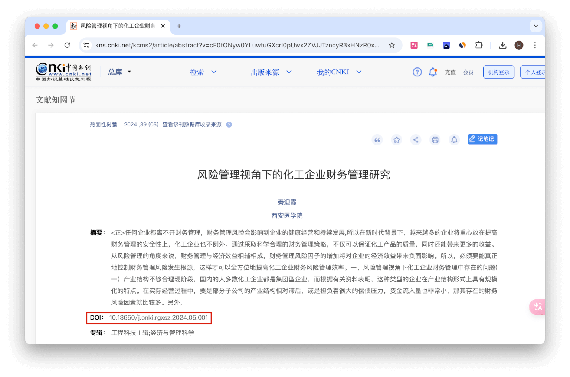Open Chrome three-dot menu
This screenshot has height=377, width=570.
pos(535,45)
